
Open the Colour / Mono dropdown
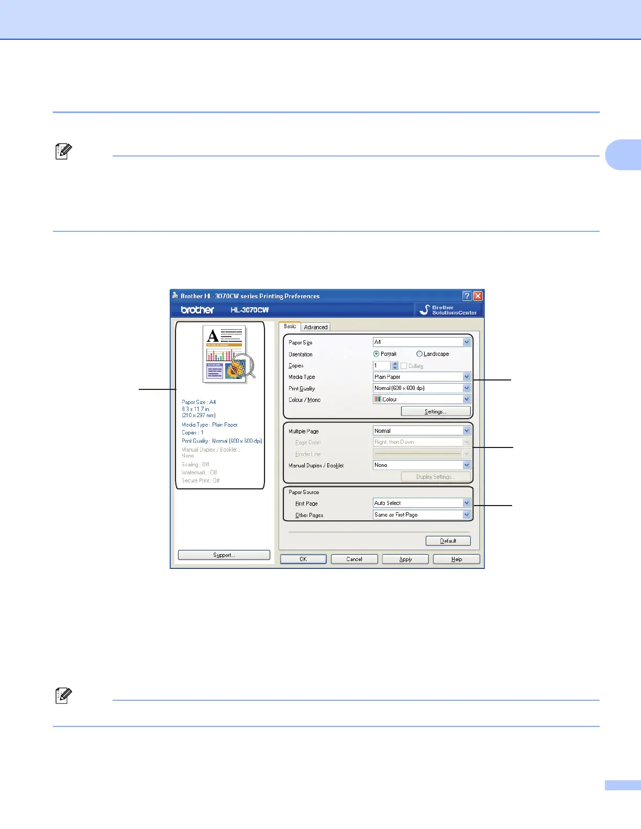click(x=422, y=399)
